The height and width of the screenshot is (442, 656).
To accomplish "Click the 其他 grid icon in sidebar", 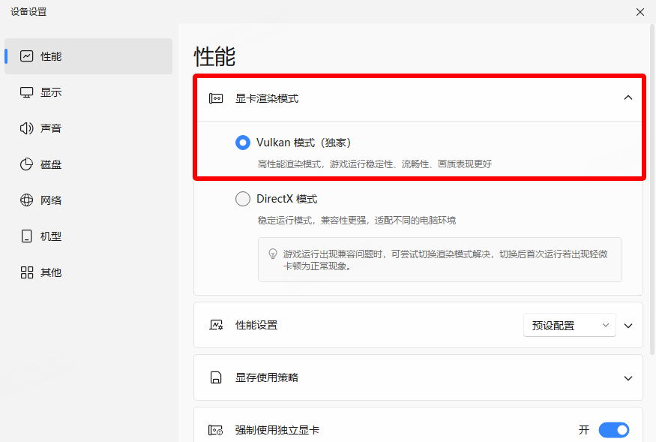I will click(x=27, y=272).
